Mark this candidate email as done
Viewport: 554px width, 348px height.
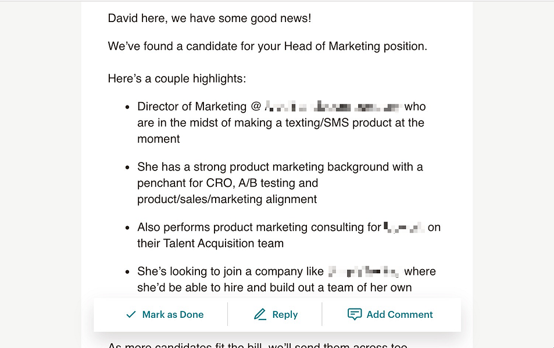165,314
